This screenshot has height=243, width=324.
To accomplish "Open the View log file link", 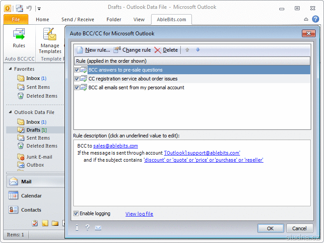I will (x=139, y=214).
